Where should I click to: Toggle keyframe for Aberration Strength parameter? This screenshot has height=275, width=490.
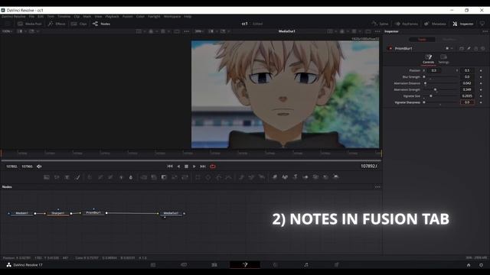coord(481,89)
